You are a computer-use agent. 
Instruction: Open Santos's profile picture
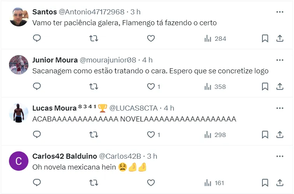(x=18, y=17)
